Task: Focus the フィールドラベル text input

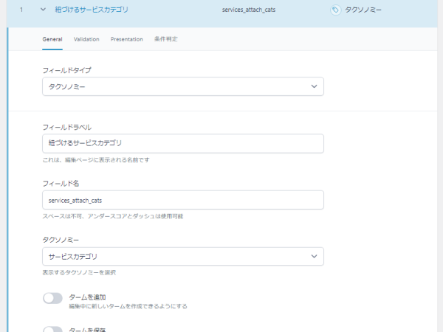Action: [182, 143]
